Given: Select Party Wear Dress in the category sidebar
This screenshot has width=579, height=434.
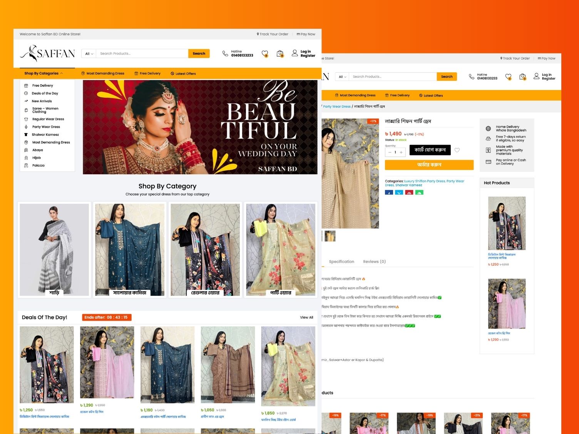Looking at the screenshot, I should tap(46, 127).
